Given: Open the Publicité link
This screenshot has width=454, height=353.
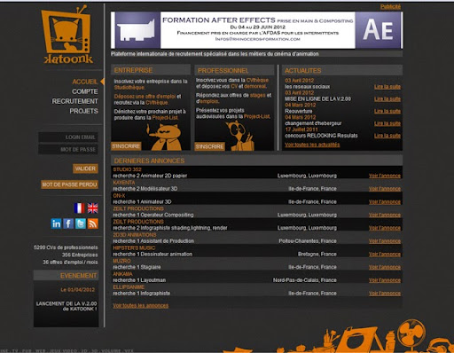Looking at the screenshot, I should coord(390,6).
